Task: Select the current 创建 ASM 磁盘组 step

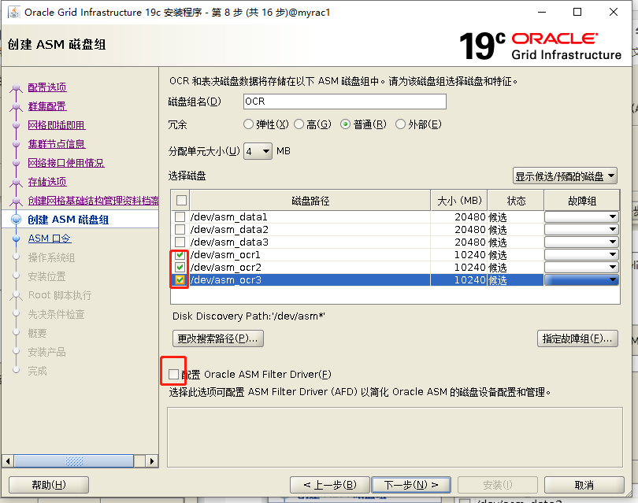Action: [x=68, y=220]
